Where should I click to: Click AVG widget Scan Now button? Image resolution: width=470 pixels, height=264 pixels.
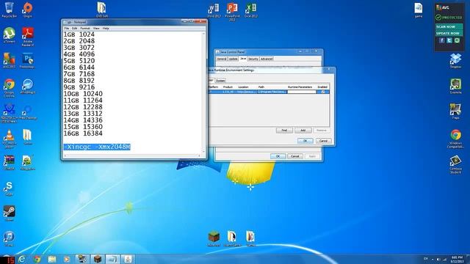click(x=449, y=26)
